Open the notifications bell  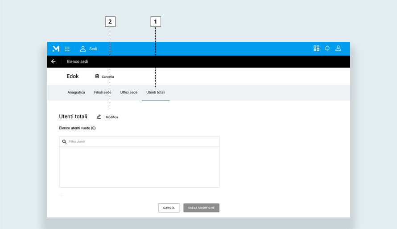tap(327, 48)
